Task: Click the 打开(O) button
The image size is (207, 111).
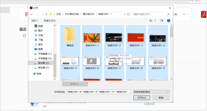Action: click(141, 98)
